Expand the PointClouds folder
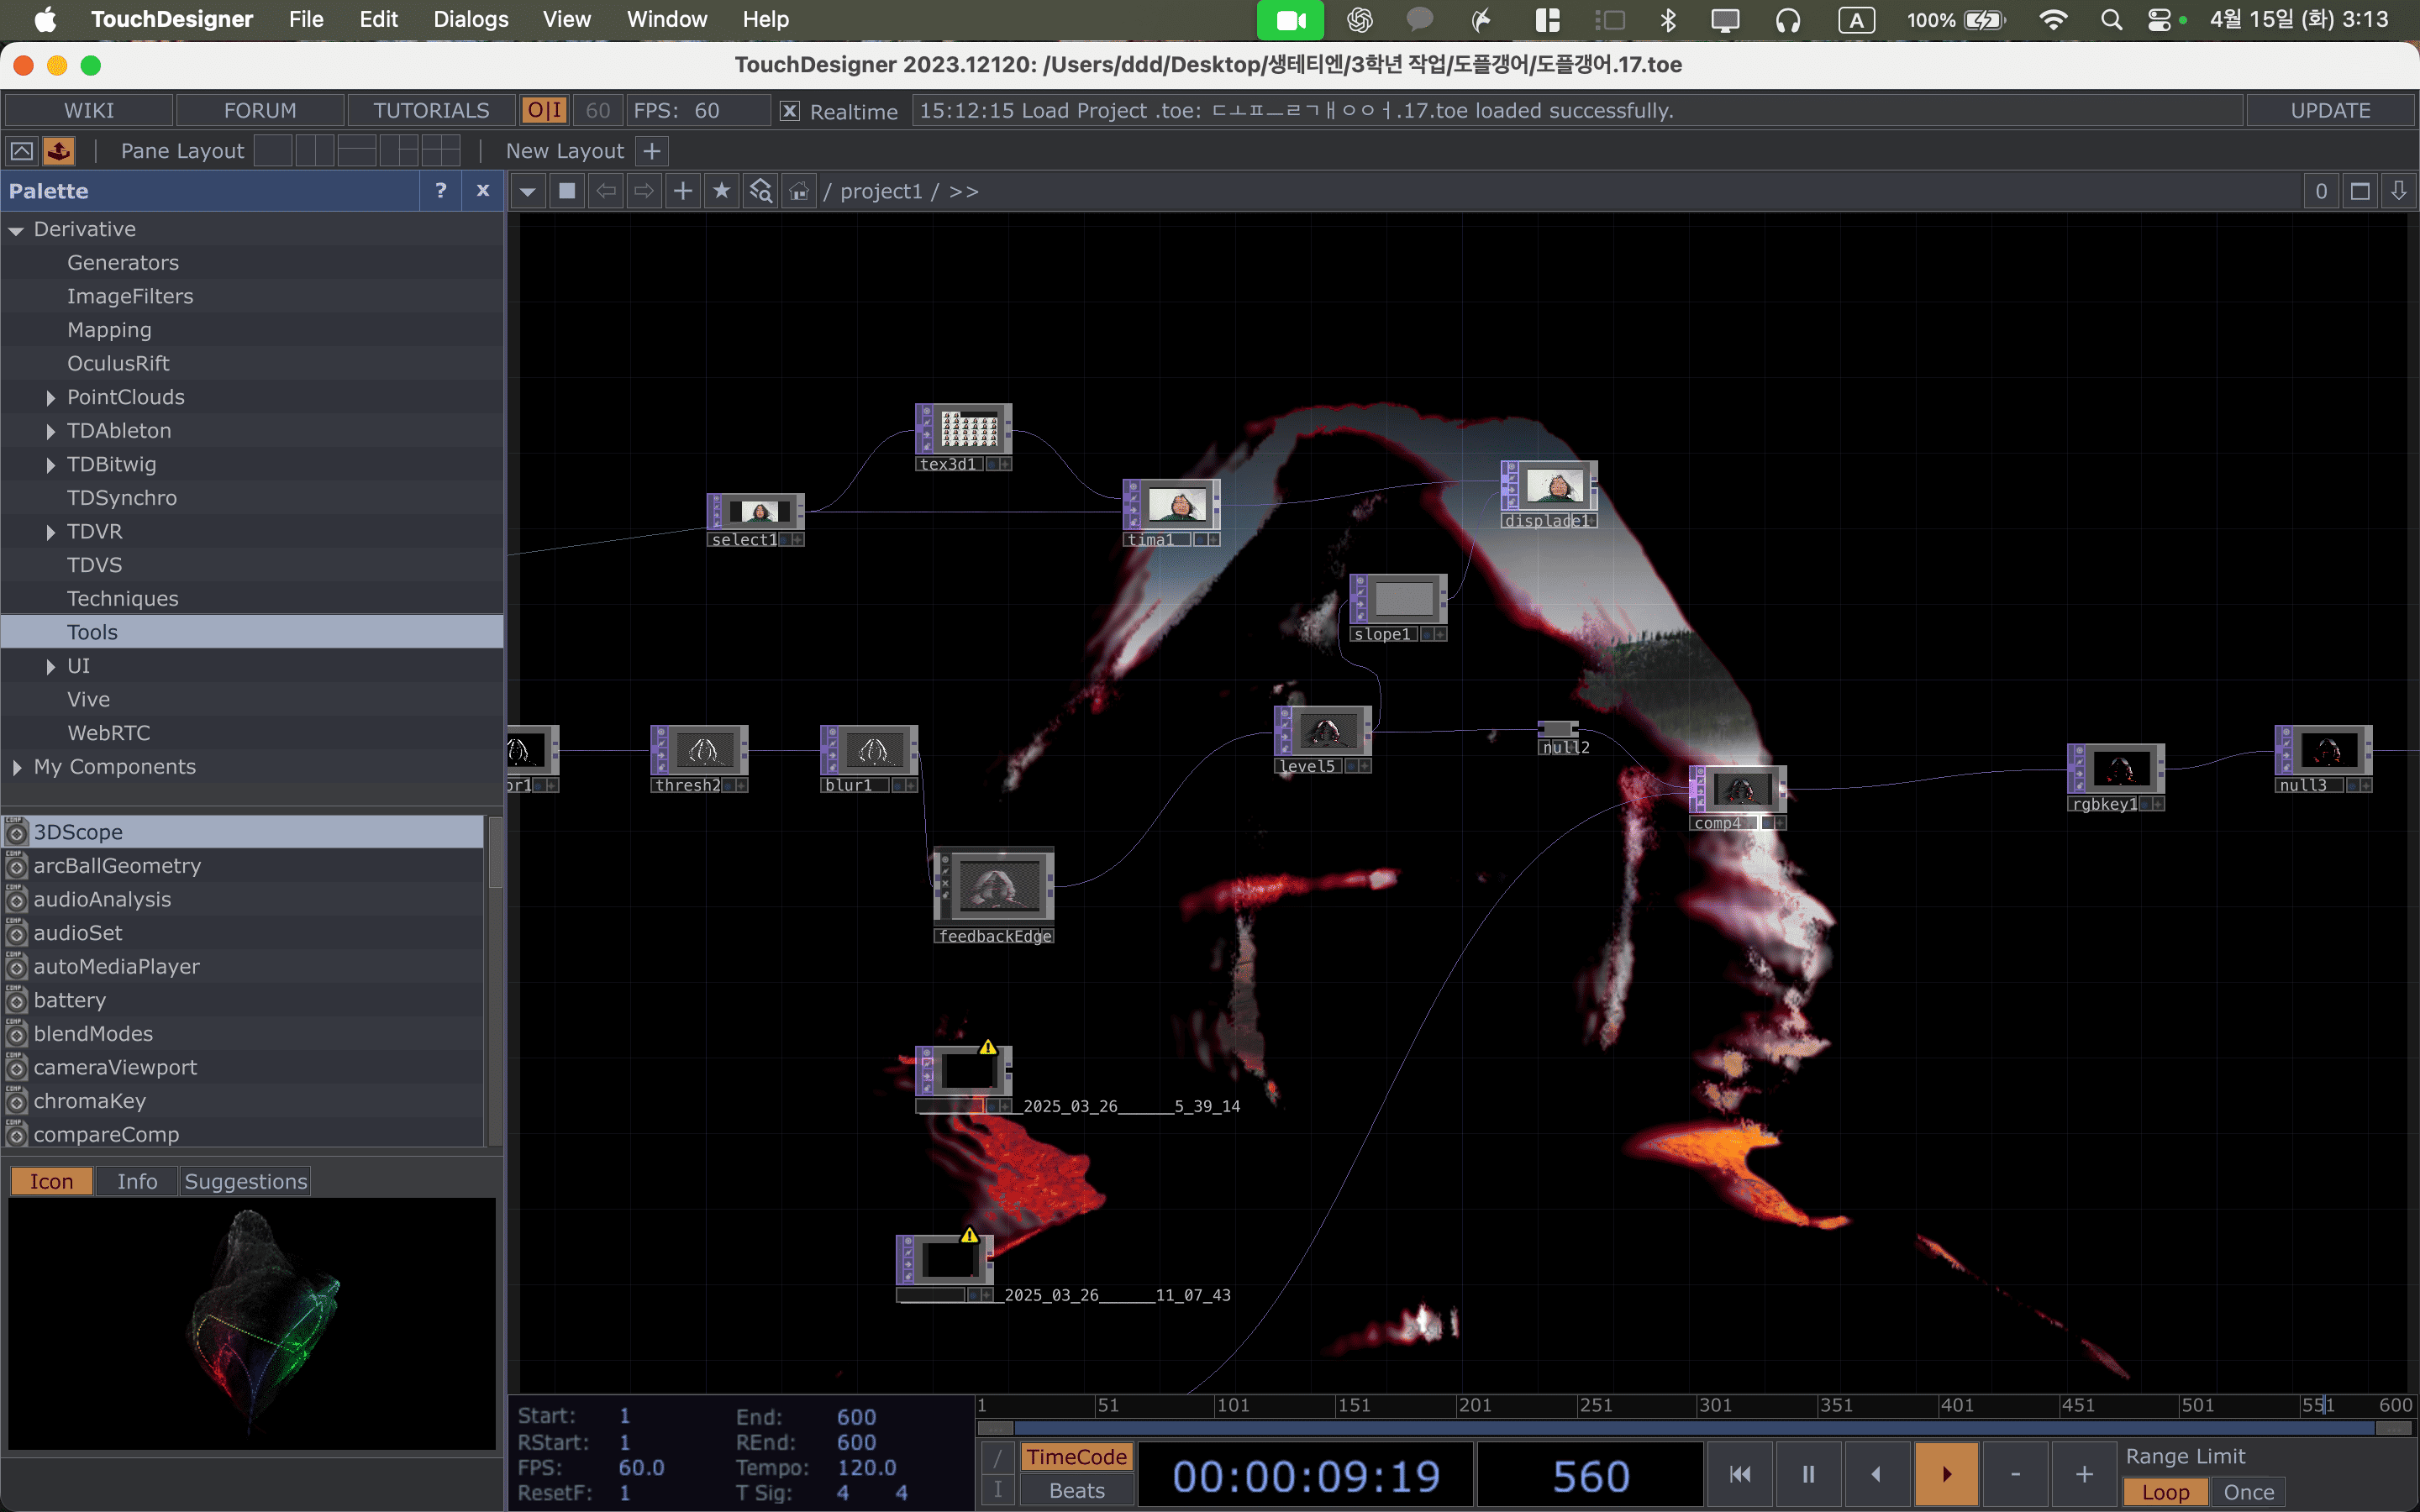 point(50,397)
